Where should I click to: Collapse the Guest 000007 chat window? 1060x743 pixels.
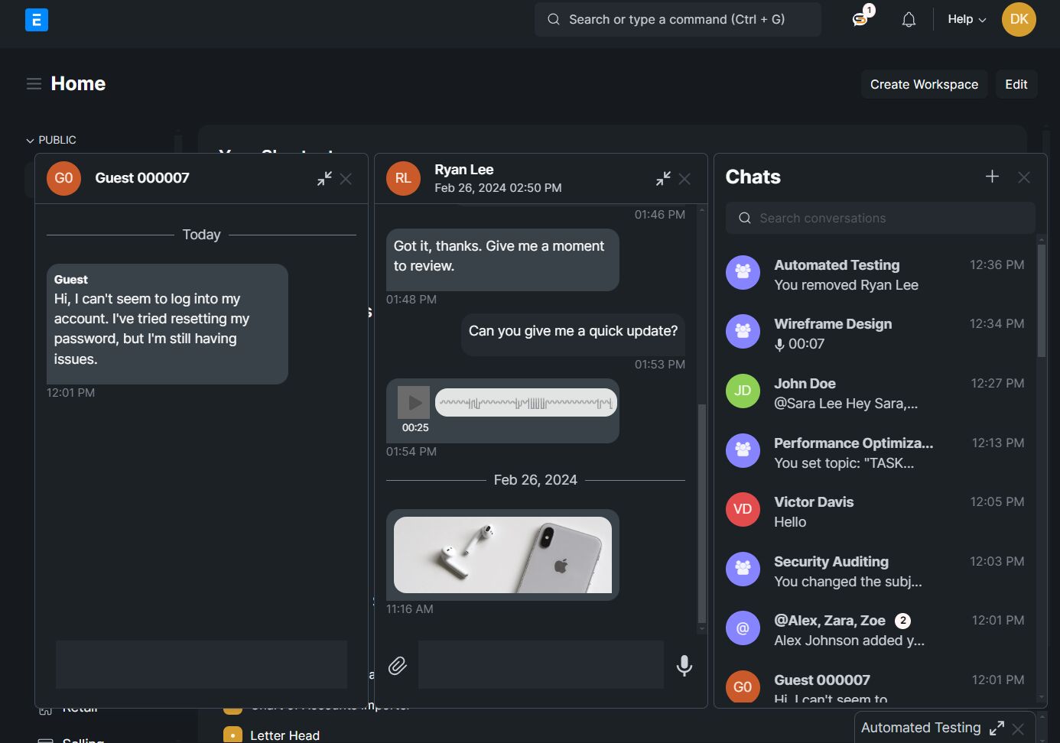pos(324,178)
